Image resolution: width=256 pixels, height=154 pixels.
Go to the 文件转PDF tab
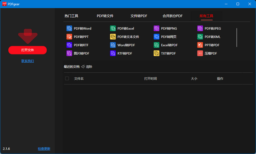click(139, 16)
